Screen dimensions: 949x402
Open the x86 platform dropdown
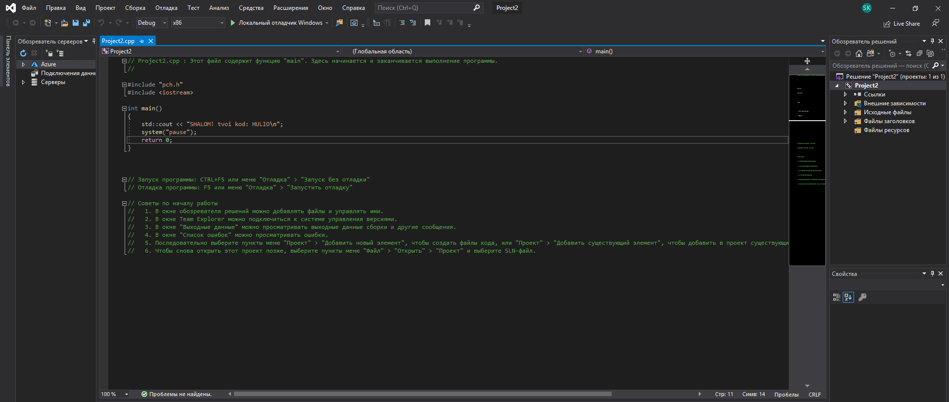click(198, 23)
